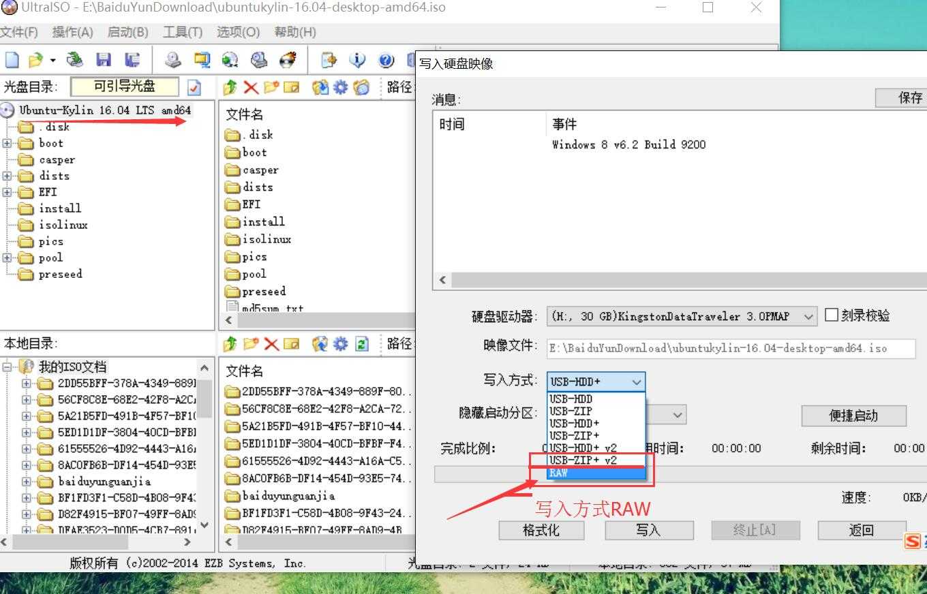The image size is (927, 594).
Task: Open the 文件(F) menu
Action: (19, 32)
